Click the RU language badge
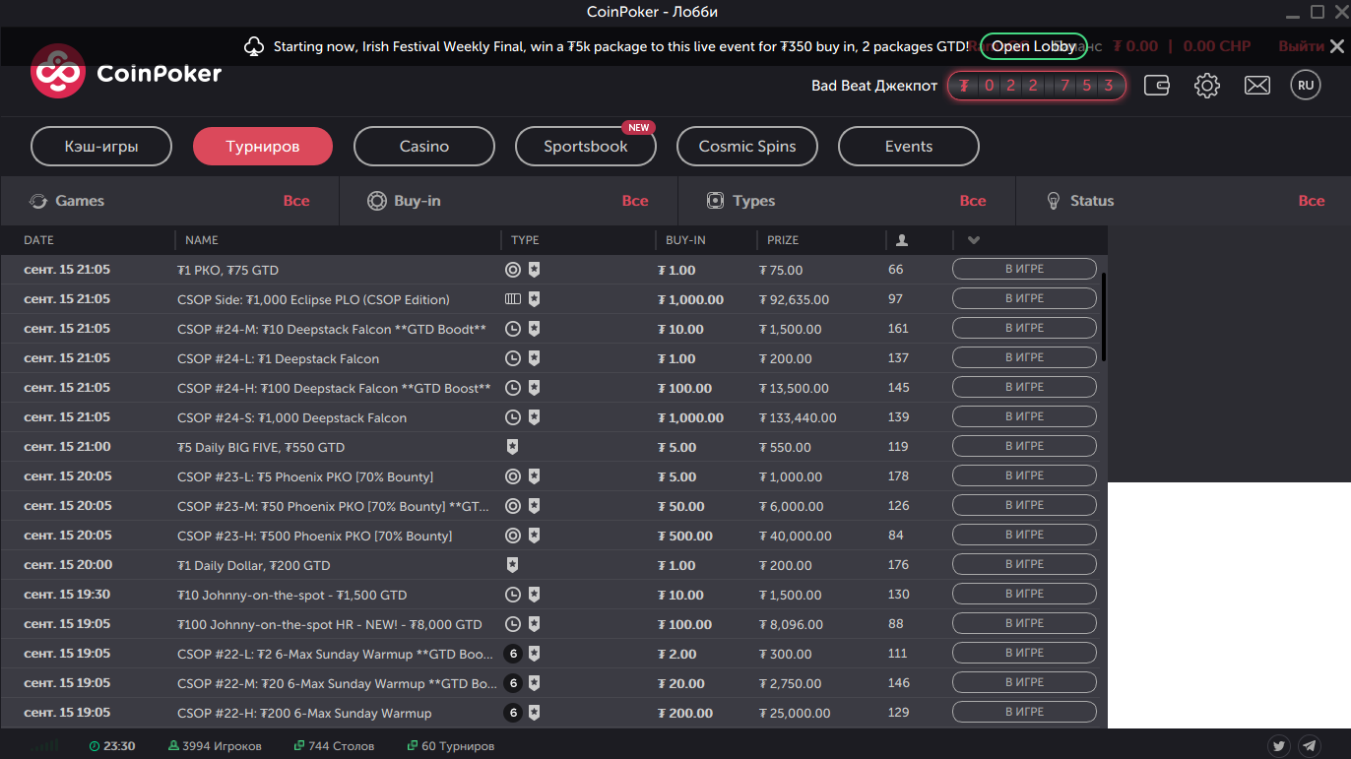This screenshot has height=759, width=1351. coord(1306,86)
